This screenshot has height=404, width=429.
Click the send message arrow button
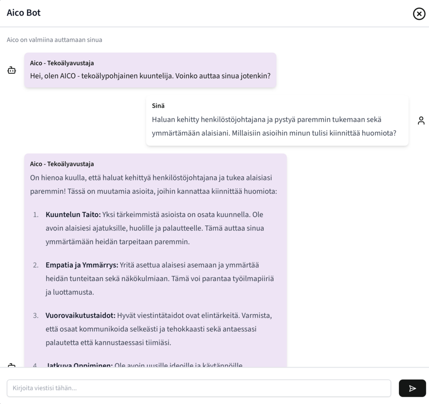(x=412, y=388)
